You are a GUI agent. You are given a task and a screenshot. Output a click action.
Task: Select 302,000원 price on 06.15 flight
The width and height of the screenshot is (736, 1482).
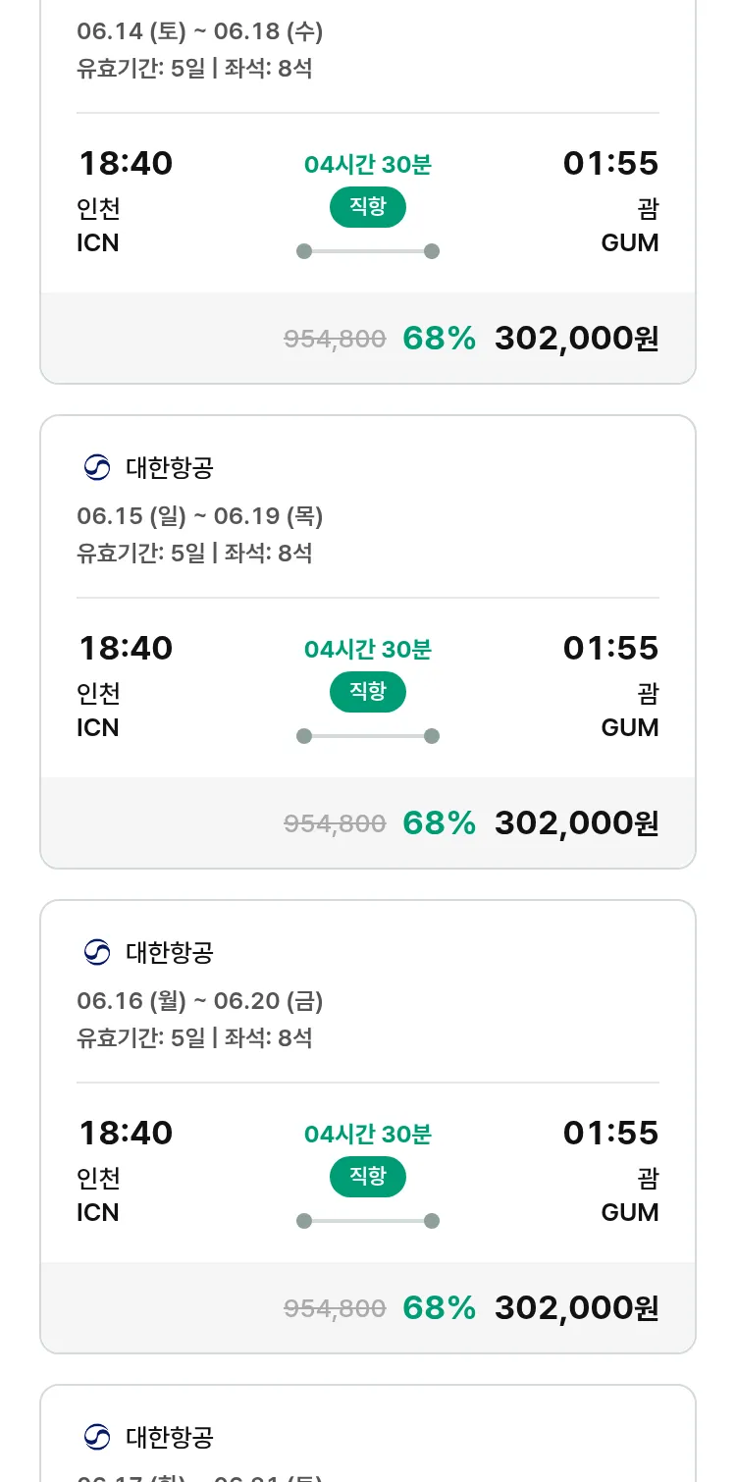pyautogui.click(x=576, y=823)
